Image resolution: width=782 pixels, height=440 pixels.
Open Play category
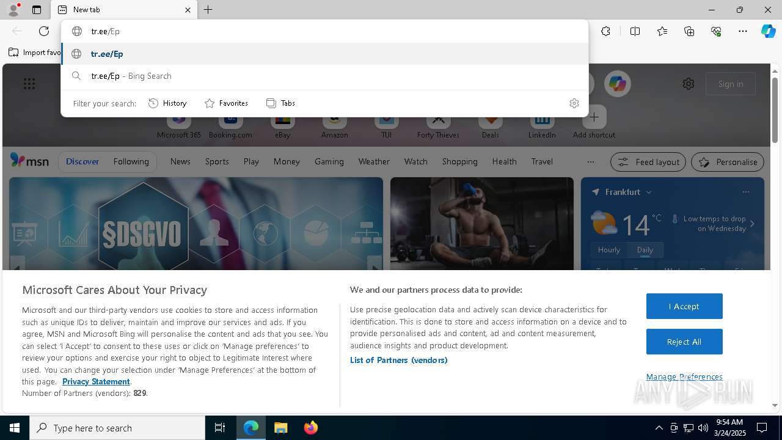coord(251,161)
